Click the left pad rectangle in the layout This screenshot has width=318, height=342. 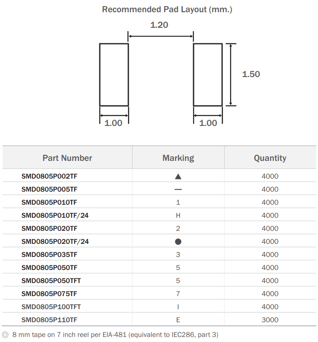(114, 75)
